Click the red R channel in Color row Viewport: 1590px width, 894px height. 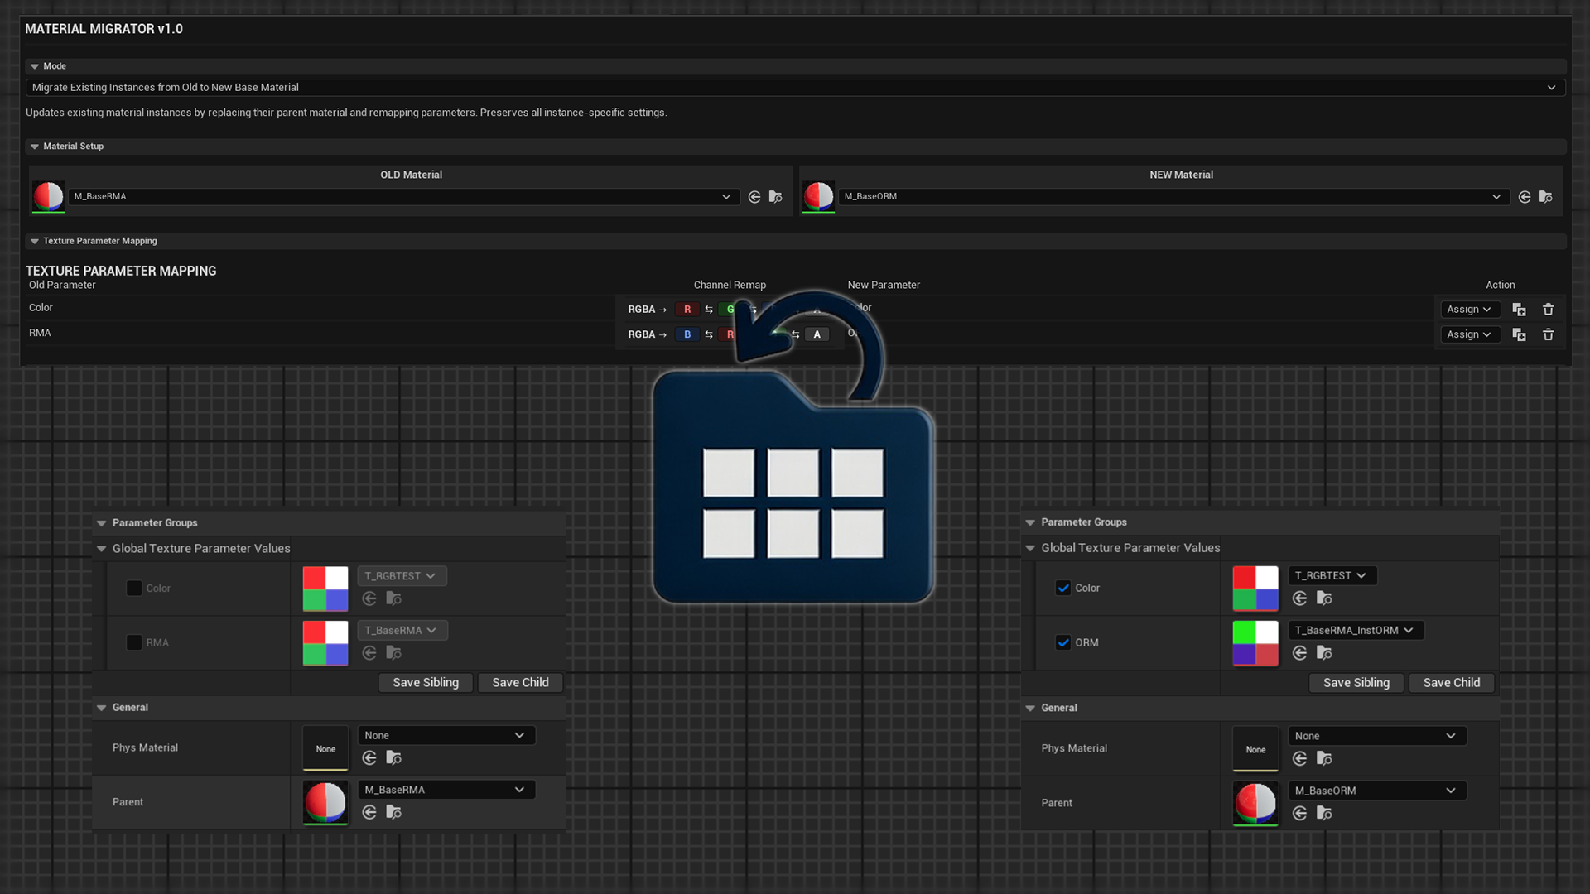click(687, 310)
